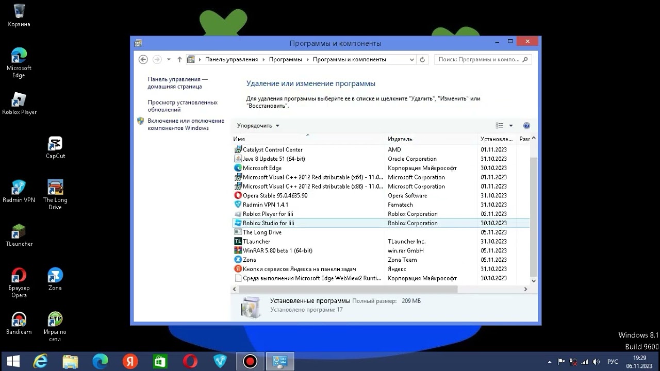Open Yandex browser from taskbar

click(130, 361)
